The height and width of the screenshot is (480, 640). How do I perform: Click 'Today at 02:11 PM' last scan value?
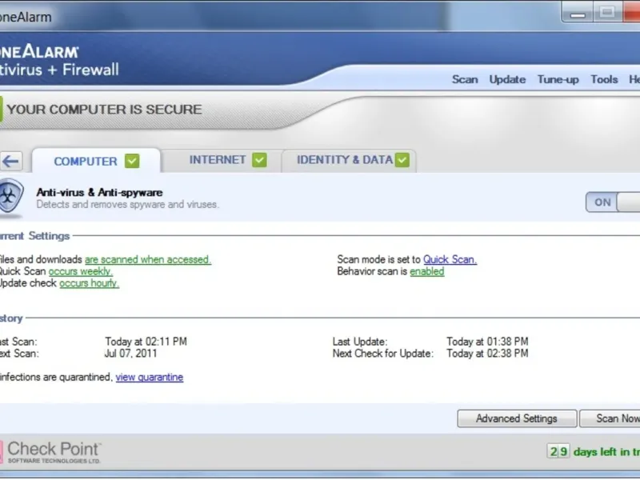(x=146, y=342)
